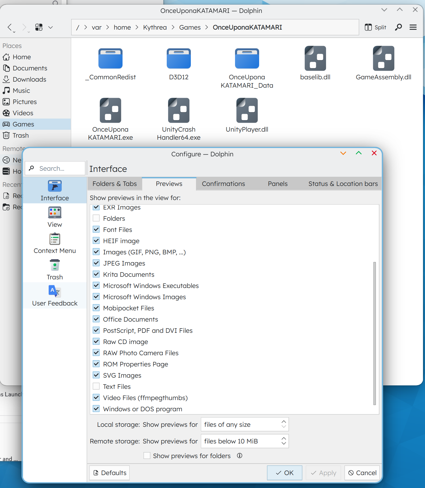Switch to the Confirmations tab
This screenshot has width=425, height=488.
click(224, 184)
